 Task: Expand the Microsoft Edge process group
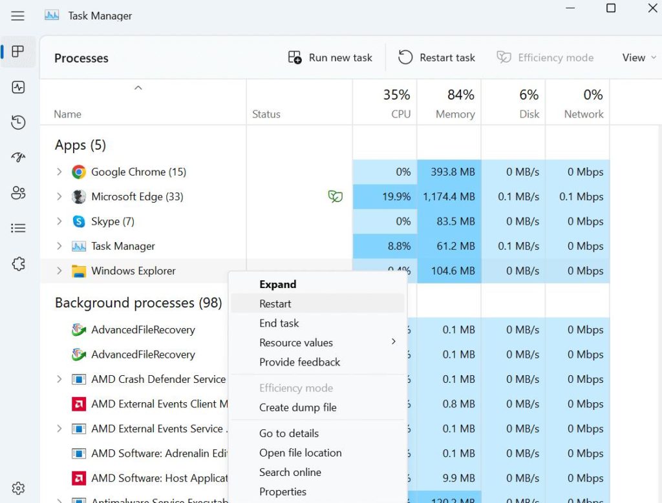[x=59, y=197]
